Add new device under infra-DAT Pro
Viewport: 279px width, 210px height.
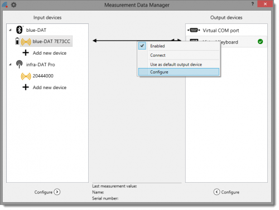(50, 87)
